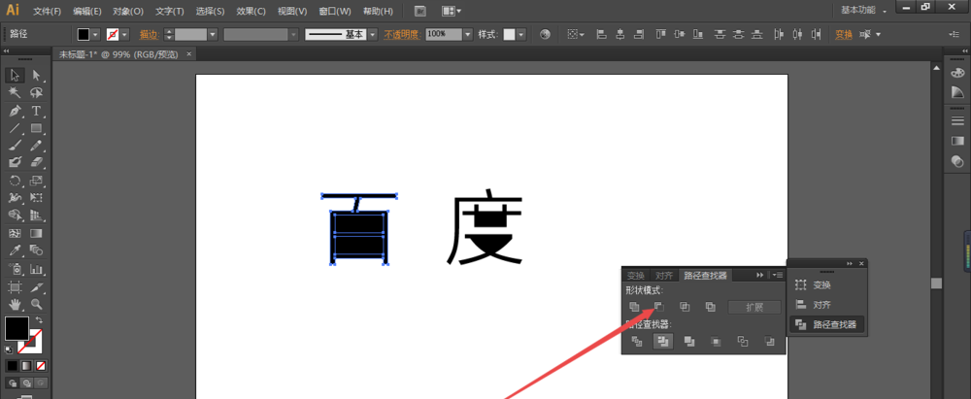
Task: Open stroke color dropdown in control bar
Action: (125, 35)
